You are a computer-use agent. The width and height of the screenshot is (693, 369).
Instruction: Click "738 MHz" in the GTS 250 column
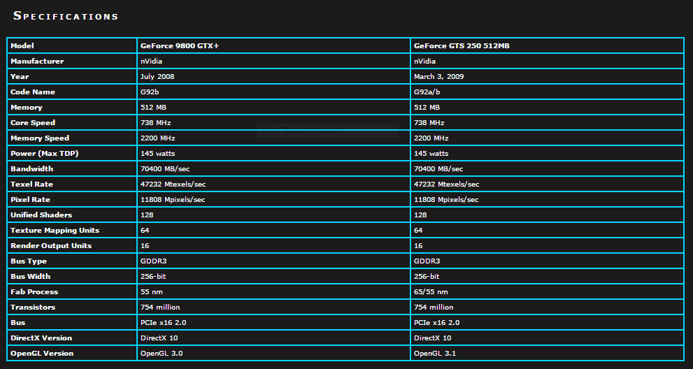pyautogui.click(x=429, y=122)
